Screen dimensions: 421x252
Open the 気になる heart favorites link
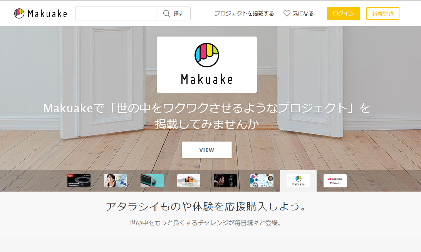click(x=299, y=13)
